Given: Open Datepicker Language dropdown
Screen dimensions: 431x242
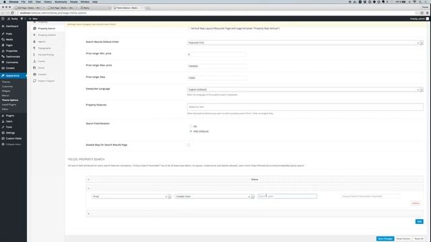Looking at the screenshot, I should 305,89.
